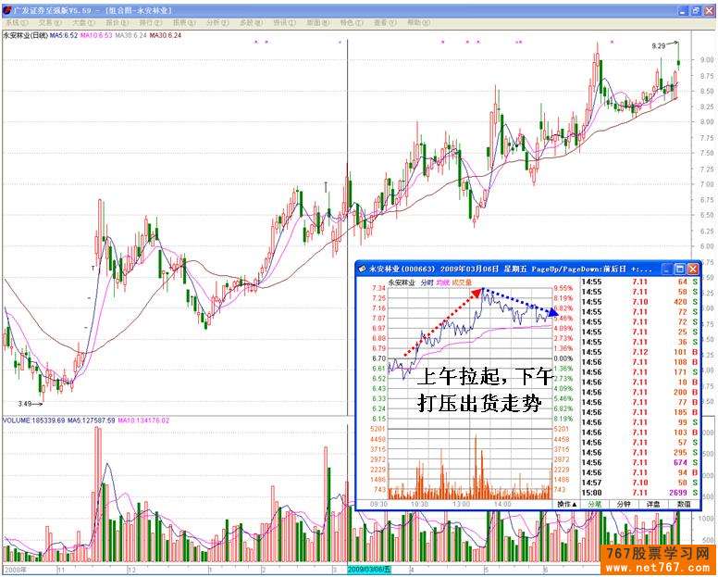Click the www.net767.com watermark link
The image size is (718, 577).
[x=657, y=566]
